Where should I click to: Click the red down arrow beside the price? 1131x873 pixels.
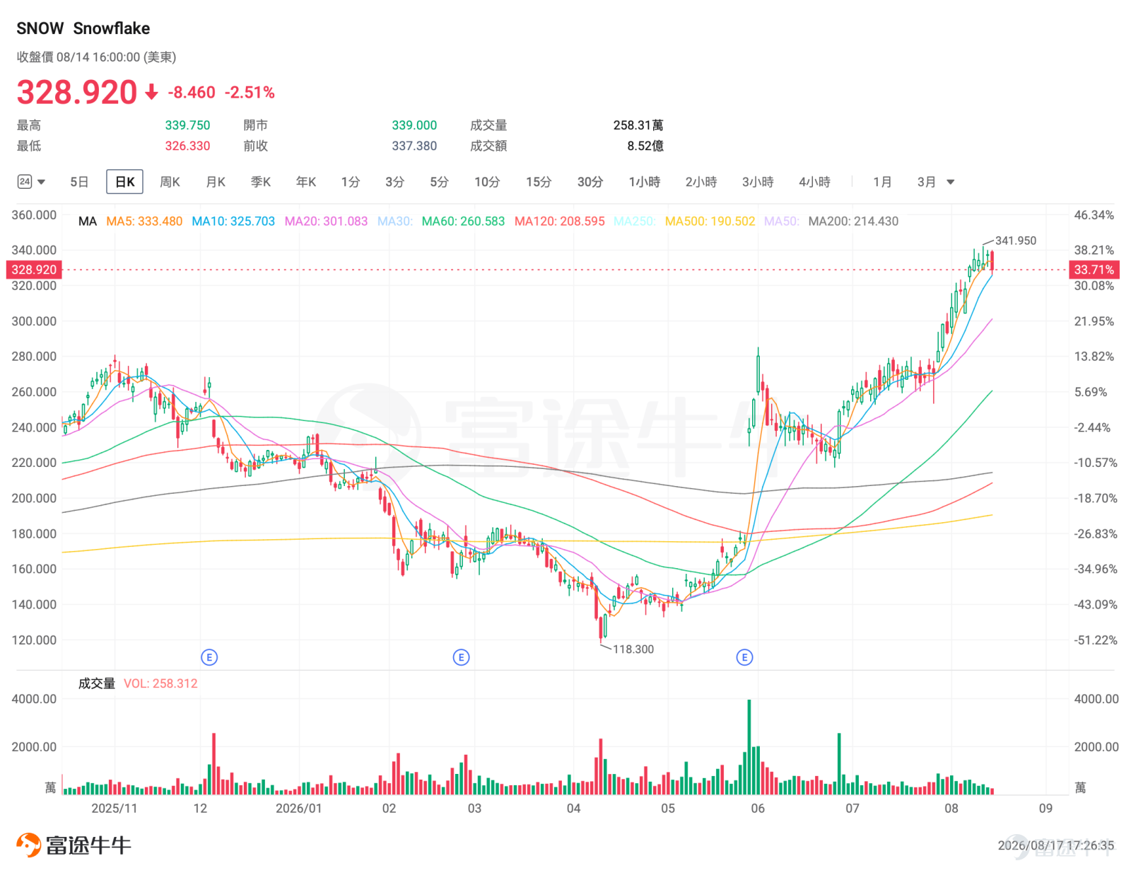coord(151,93)
